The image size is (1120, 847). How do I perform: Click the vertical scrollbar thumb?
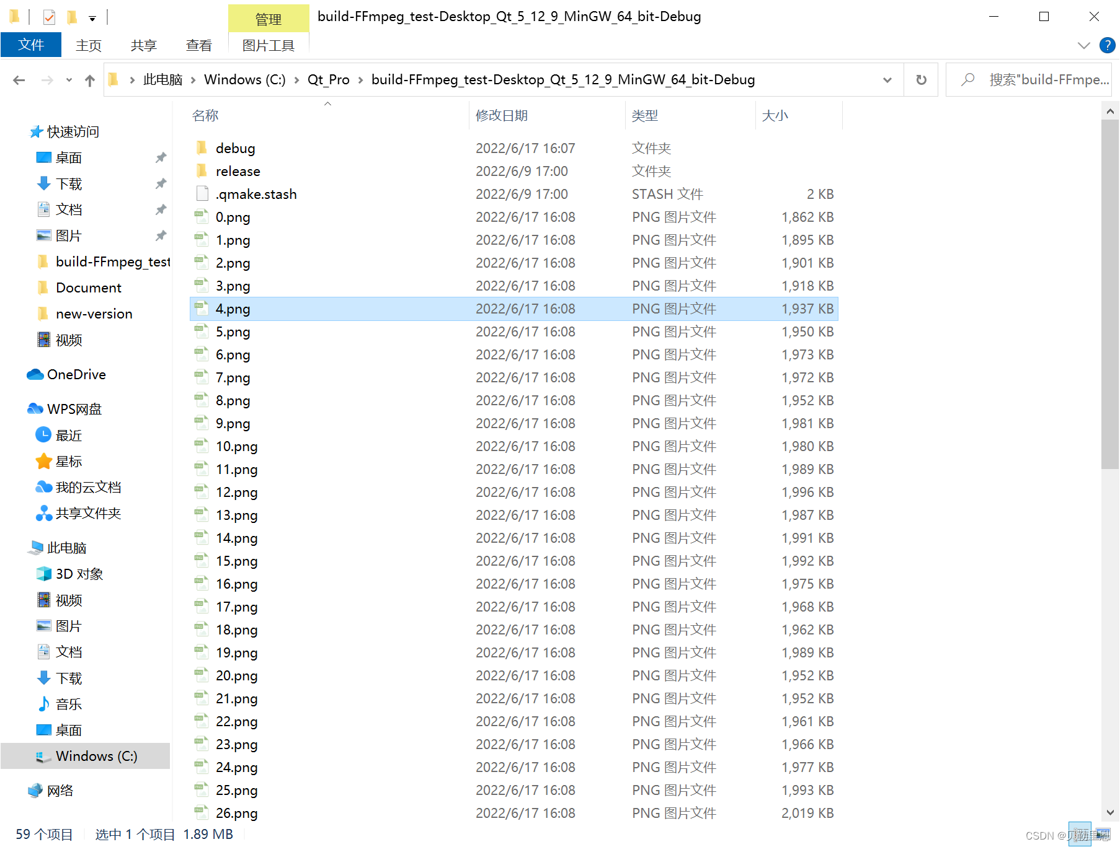click(1110, 295)
